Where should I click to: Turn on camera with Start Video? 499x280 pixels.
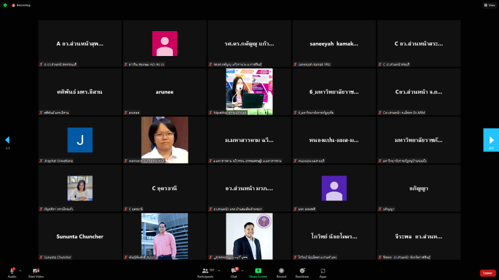pos(36,272)
